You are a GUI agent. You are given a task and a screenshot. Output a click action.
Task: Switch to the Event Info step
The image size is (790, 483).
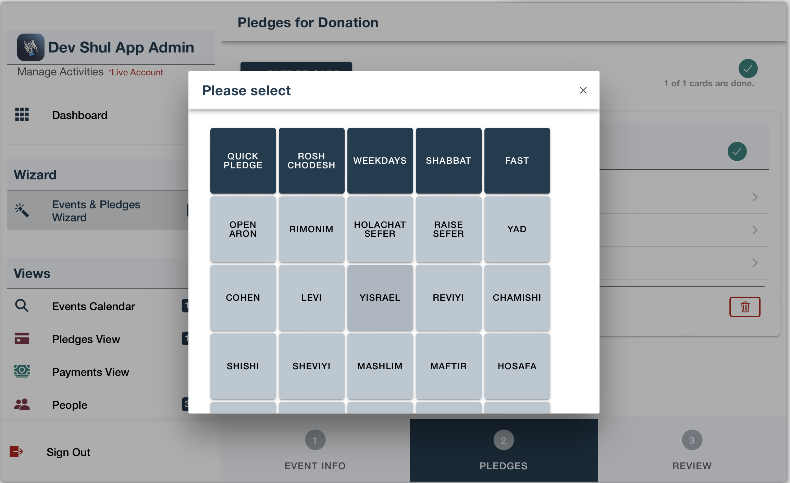coord(315,450)
